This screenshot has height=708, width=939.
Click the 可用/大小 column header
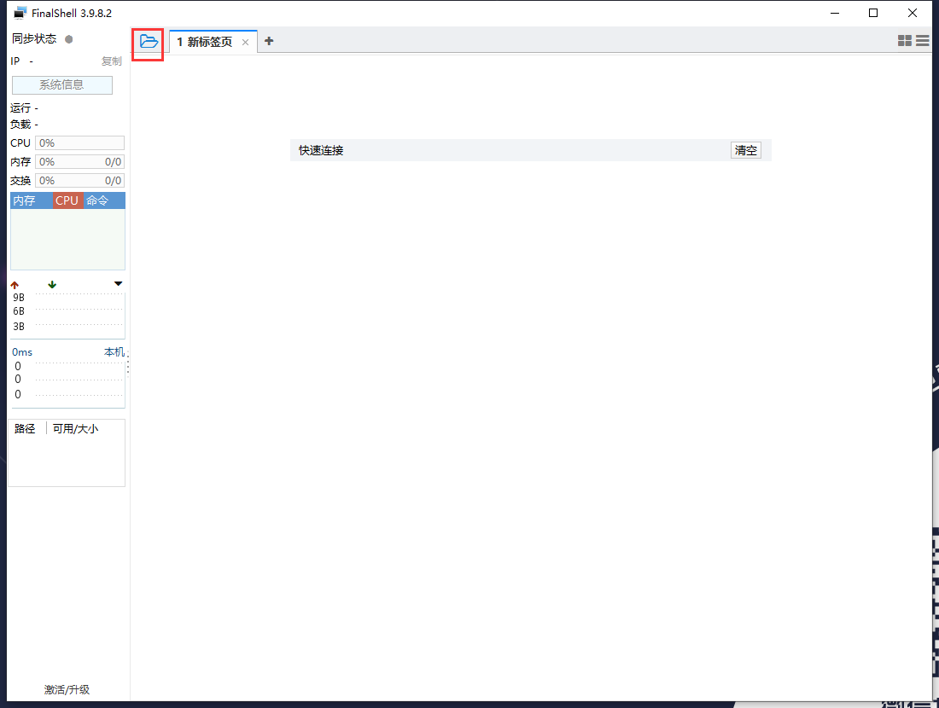75,428
